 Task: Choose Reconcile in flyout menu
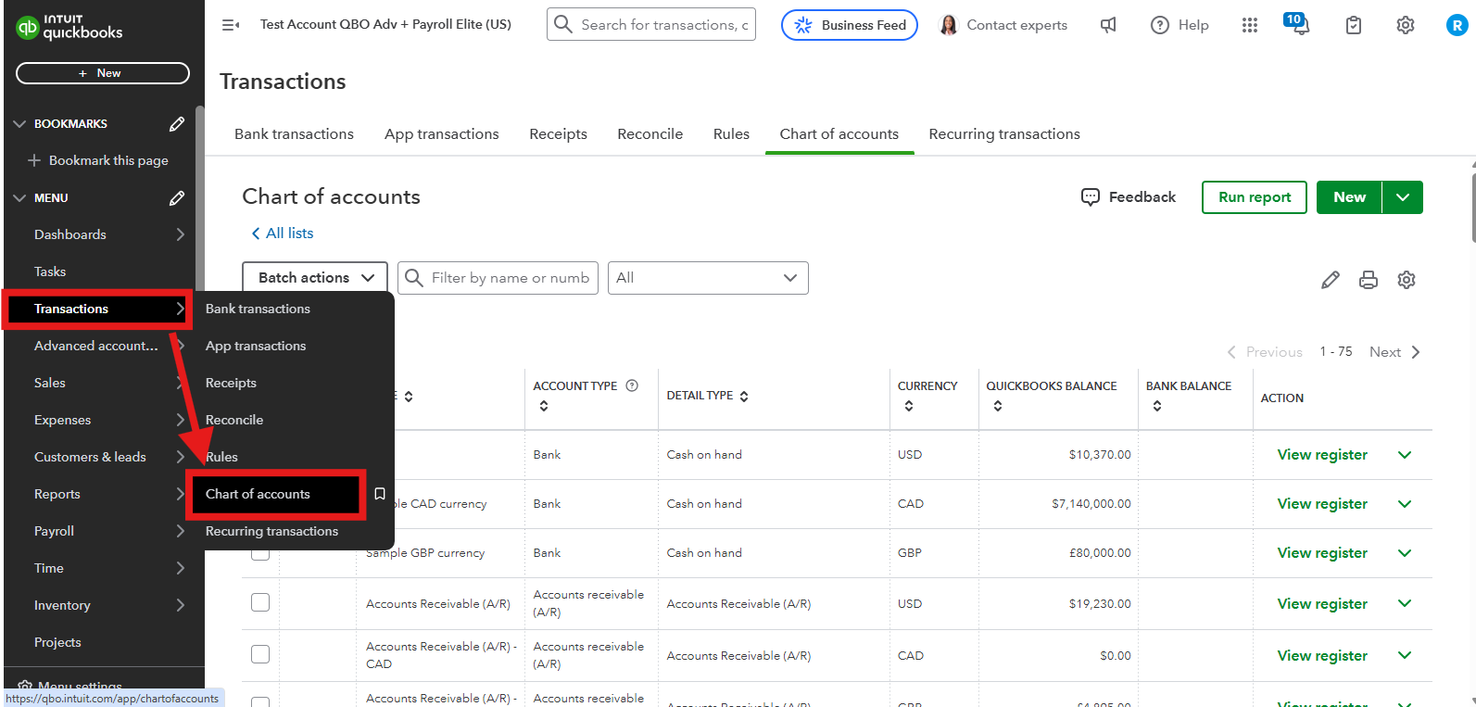(x=234, y=421)
